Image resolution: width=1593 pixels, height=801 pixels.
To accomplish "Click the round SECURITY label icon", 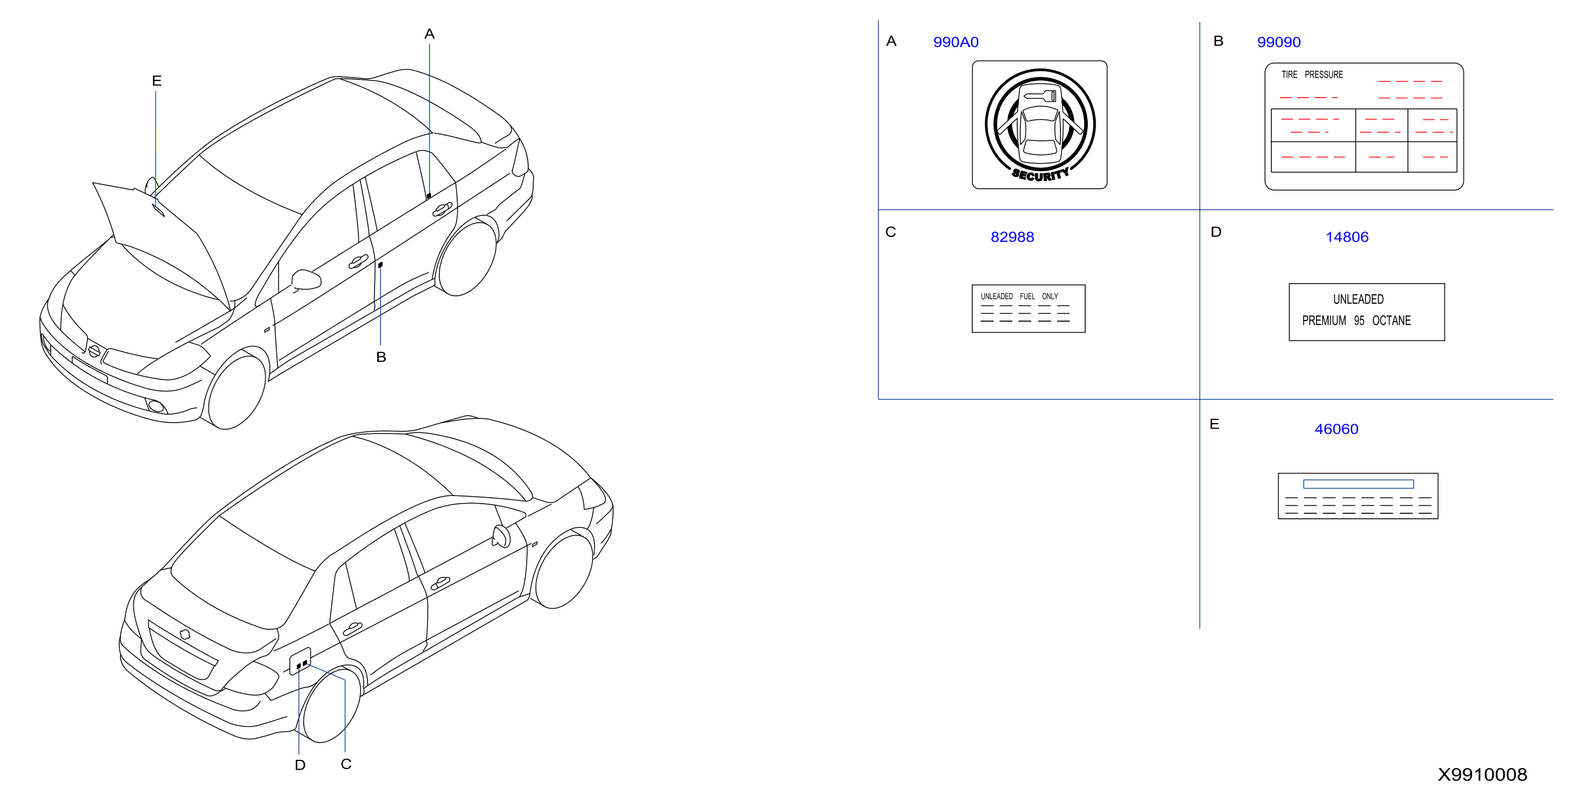I will point(1039,125).
